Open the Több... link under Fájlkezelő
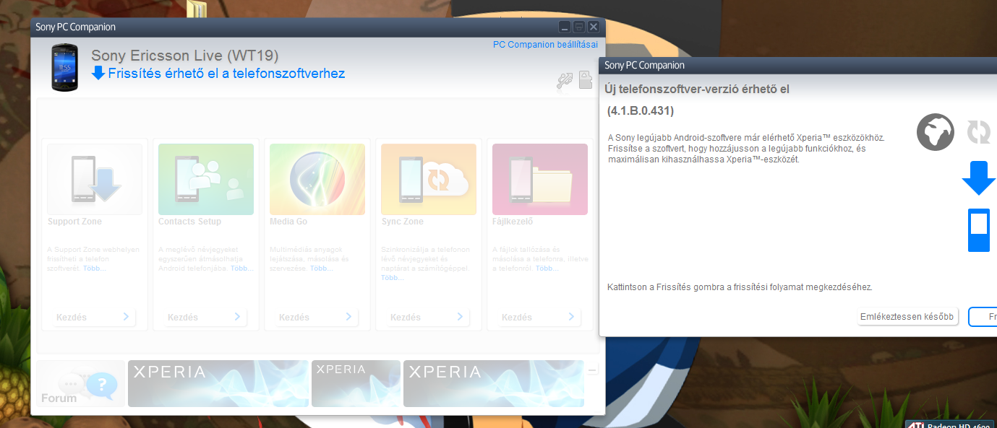The height and width of the screenshot is (428, 997). tap(547, 268)
